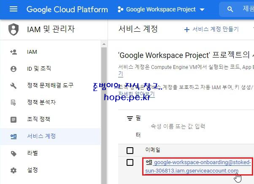Click the 서비스 계정 page title
This screenshot has width=254, height=184.
click(138, 29)
